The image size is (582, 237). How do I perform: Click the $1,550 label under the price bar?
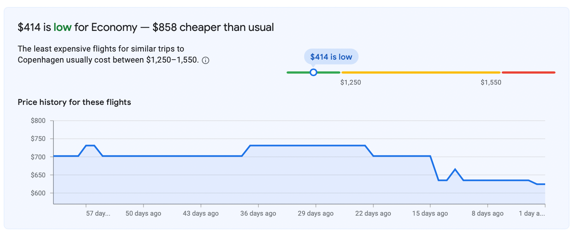[x=491, y=82]
